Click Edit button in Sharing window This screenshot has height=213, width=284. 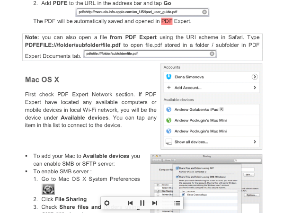(x=249, y=174)
